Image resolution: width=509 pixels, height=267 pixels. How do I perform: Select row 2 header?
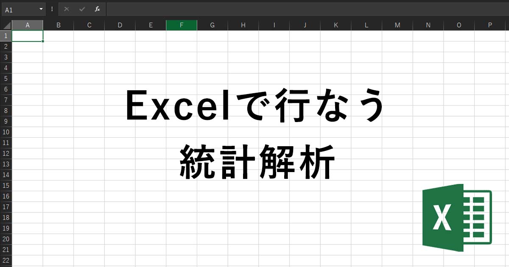click(x=6, y=47)
